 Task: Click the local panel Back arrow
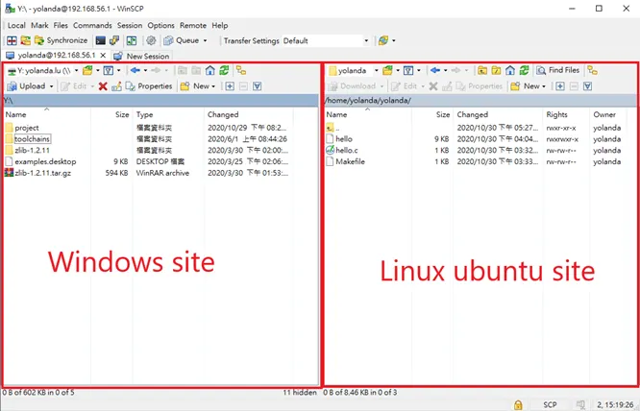point(135,70)
